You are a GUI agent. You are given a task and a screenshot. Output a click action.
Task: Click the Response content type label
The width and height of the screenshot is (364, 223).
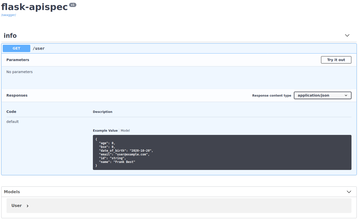(272, 96)
